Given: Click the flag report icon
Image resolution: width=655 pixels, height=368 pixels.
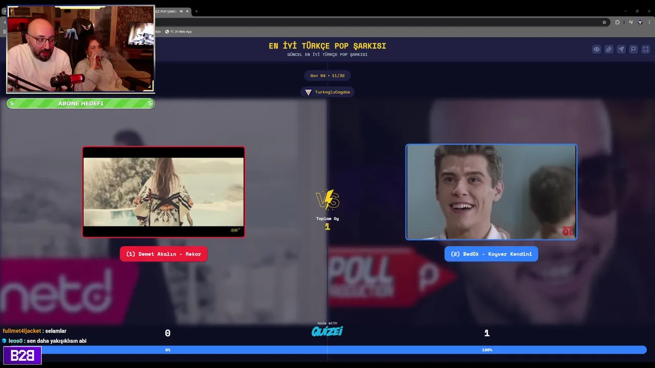Looking at the screenshot, I should (x=634, y=50).
